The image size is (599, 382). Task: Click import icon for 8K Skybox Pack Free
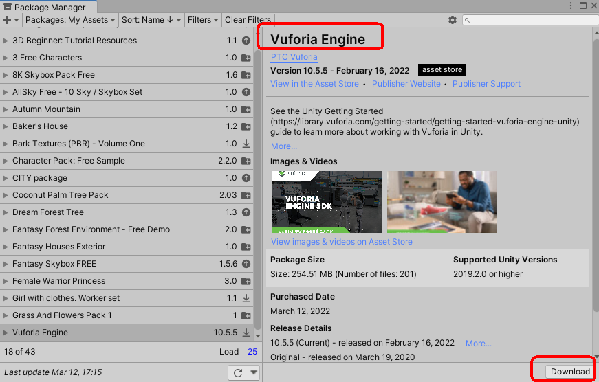click(246, 75)
